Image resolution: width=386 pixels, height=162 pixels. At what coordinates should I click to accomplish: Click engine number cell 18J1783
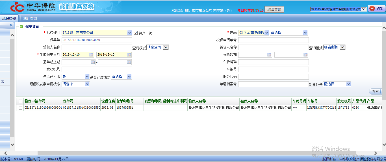click(344, 108)
